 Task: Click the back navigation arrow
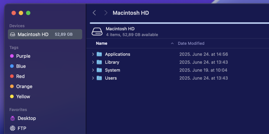94,13
